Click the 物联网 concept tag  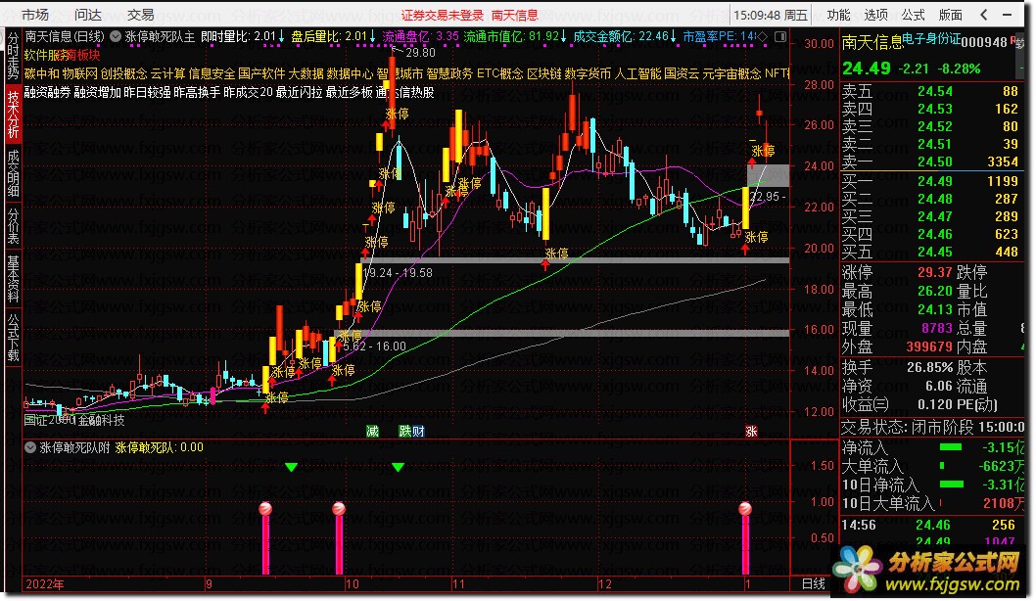80,74
